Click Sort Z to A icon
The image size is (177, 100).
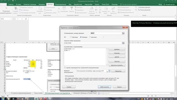coord(59,12)
